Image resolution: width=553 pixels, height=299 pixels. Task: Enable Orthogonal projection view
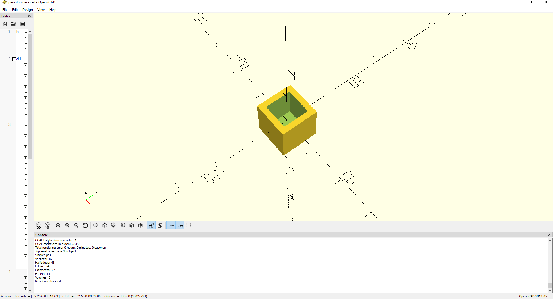pyautogui.click(x=160, y=225)
